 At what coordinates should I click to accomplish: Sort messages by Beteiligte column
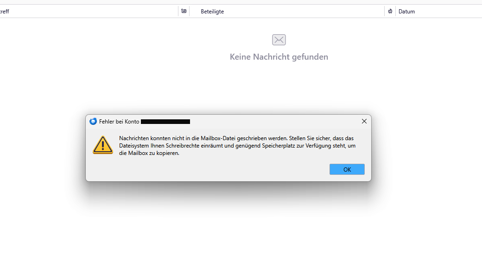[x=212, y=12]
